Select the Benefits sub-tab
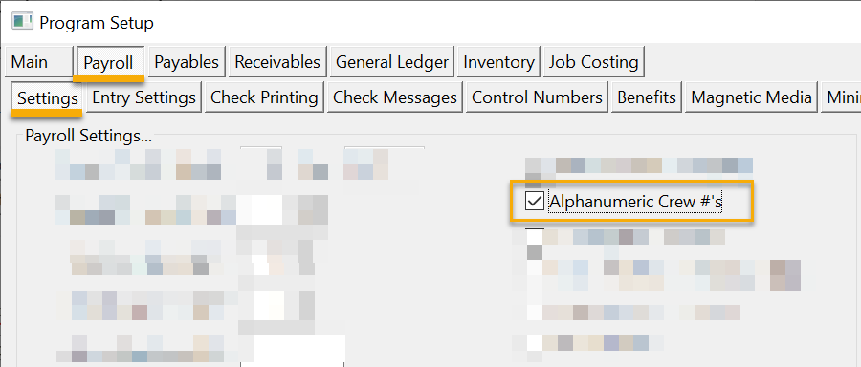Viewport: 861px width, 367px height. tap(647, 97)
